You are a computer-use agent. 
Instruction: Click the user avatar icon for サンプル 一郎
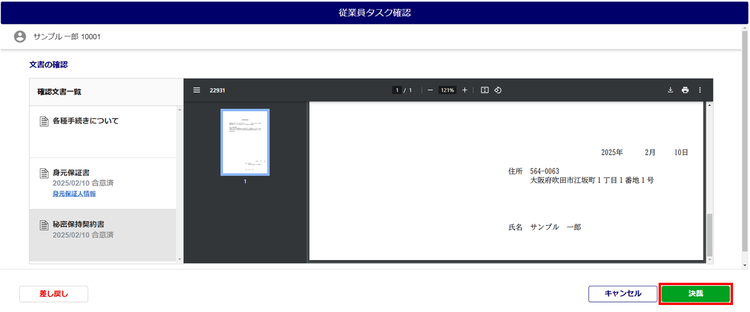(x=20, y=37)
